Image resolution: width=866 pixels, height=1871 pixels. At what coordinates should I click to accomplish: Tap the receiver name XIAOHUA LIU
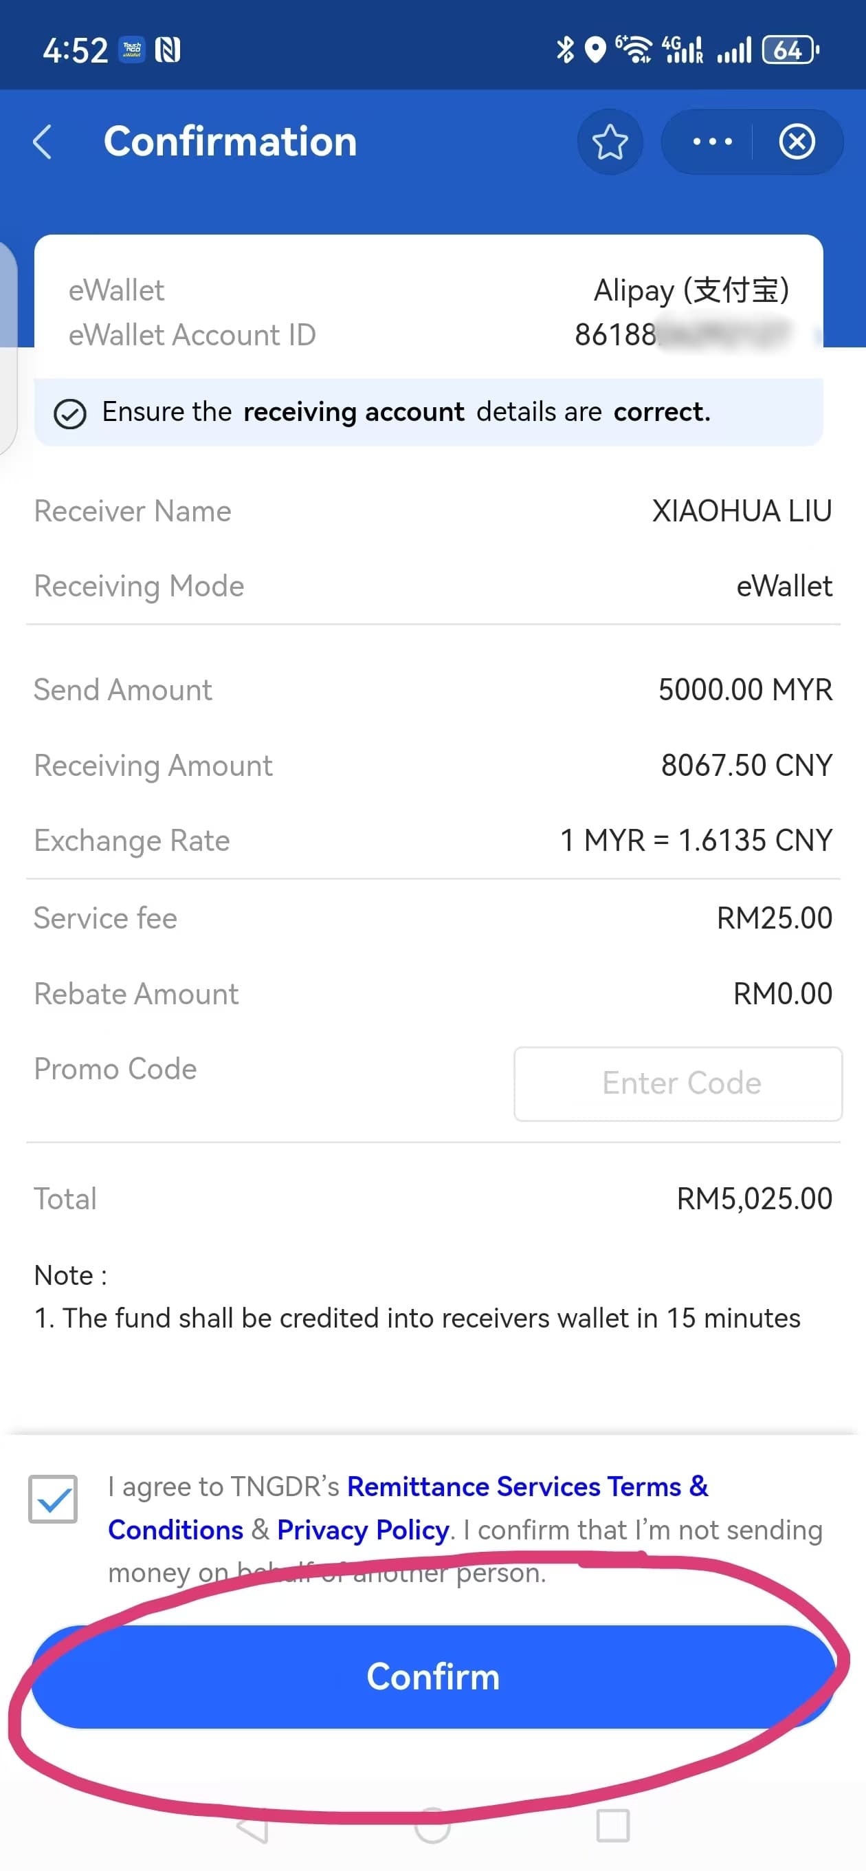tap(742, 511)
